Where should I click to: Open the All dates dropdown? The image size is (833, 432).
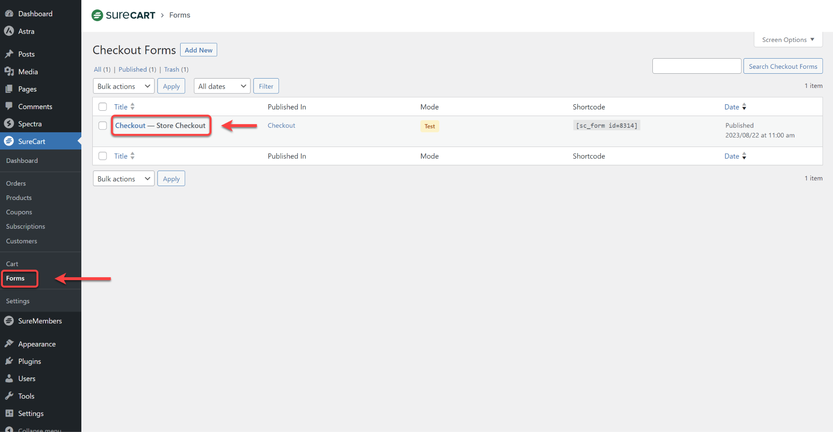tap(222, 86)
